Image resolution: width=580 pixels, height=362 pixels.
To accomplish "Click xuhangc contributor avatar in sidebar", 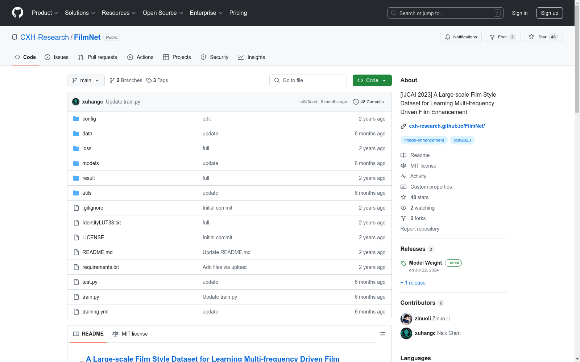I will 406,333.
